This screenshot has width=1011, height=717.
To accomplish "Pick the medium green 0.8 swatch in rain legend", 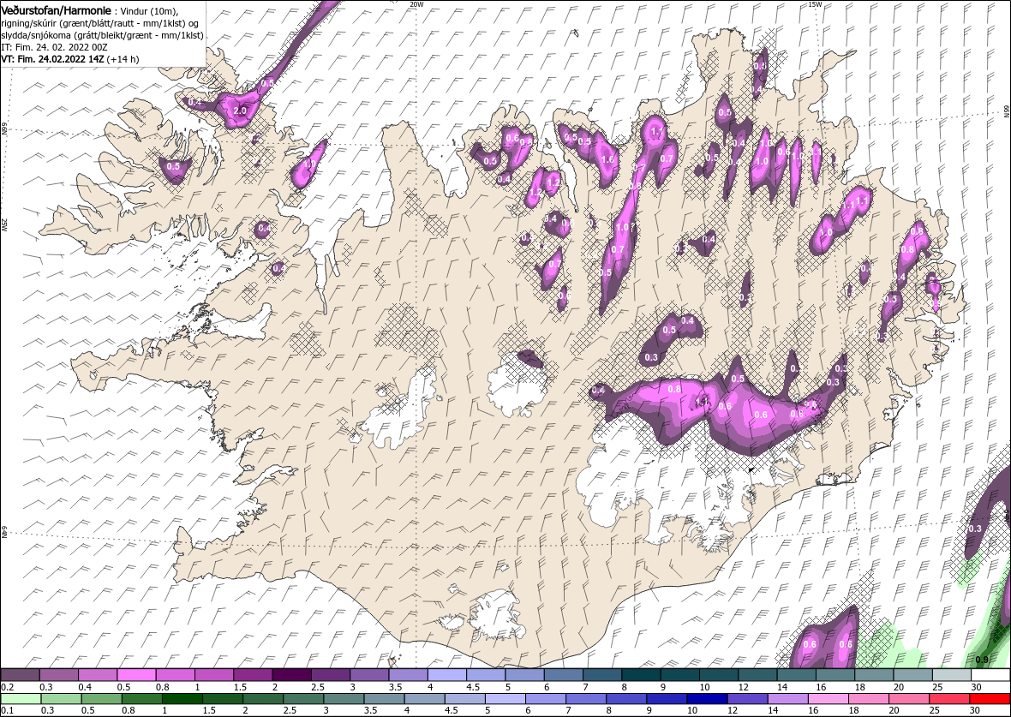I will tap(142, 700).
